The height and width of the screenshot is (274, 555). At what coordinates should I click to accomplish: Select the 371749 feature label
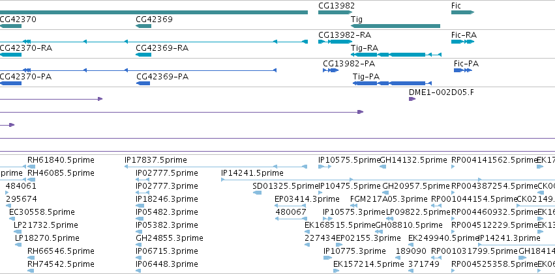click(424, 264)
